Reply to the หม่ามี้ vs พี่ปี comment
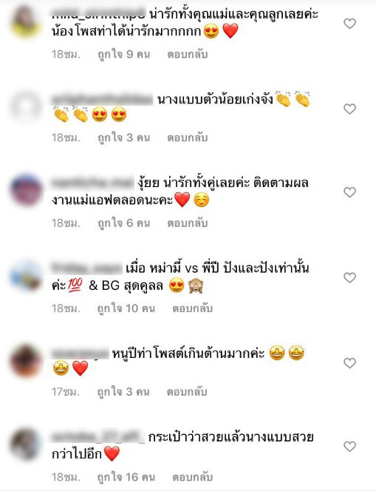Screen dimensions: 376x491 click(192, 308)
